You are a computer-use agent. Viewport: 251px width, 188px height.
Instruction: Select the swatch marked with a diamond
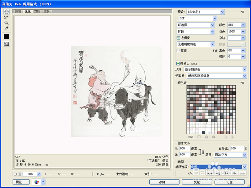pyautogui.click(x=206, y=123)
